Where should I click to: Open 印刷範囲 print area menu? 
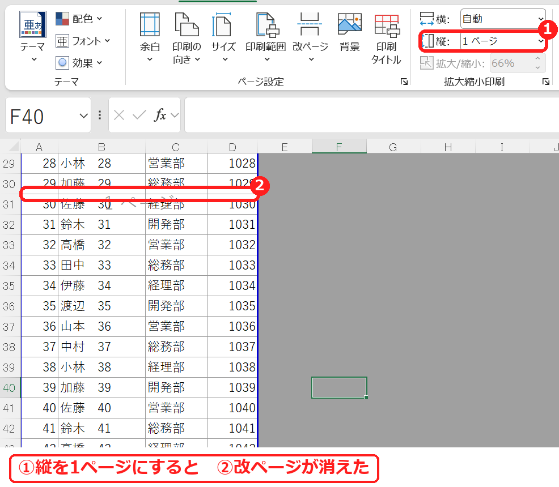point(266,37)
